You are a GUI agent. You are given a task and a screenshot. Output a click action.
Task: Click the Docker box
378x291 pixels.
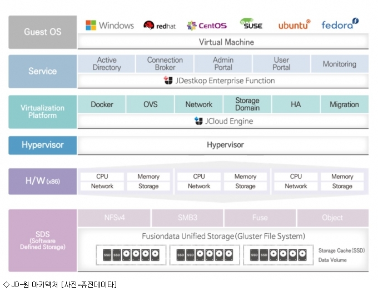point(102,104)
